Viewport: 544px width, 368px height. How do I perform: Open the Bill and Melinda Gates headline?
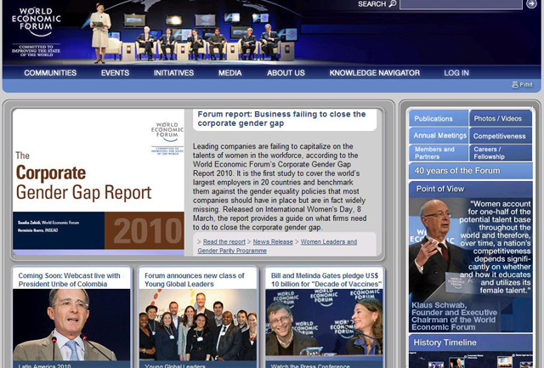coord(325,280)
